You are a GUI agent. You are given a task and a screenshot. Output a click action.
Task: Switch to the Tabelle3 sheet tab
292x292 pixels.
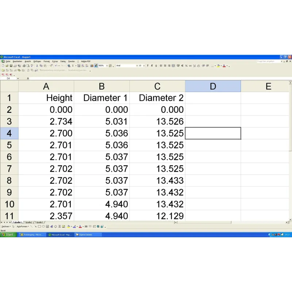(39, 222)
